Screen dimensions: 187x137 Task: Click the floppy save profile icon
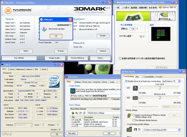tap(135, 129)
